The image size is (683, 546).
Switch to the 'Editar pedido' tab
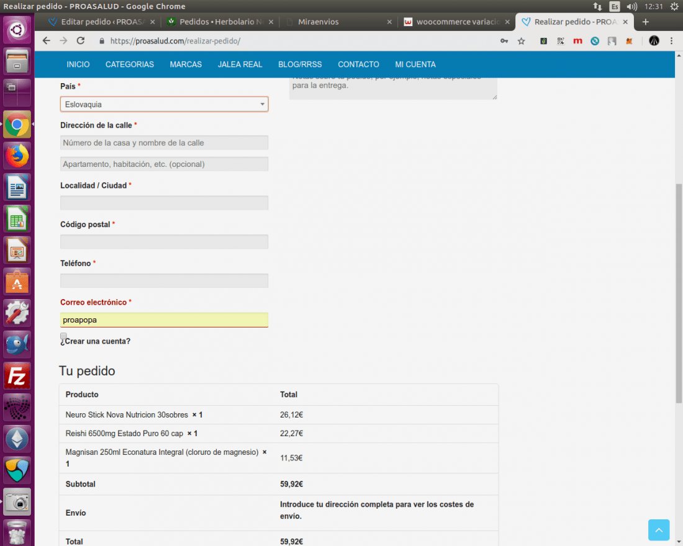[x=102, y=22]
